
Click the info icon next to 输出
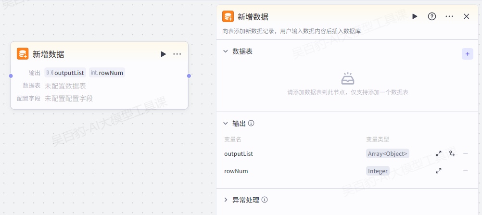[251, 123]
